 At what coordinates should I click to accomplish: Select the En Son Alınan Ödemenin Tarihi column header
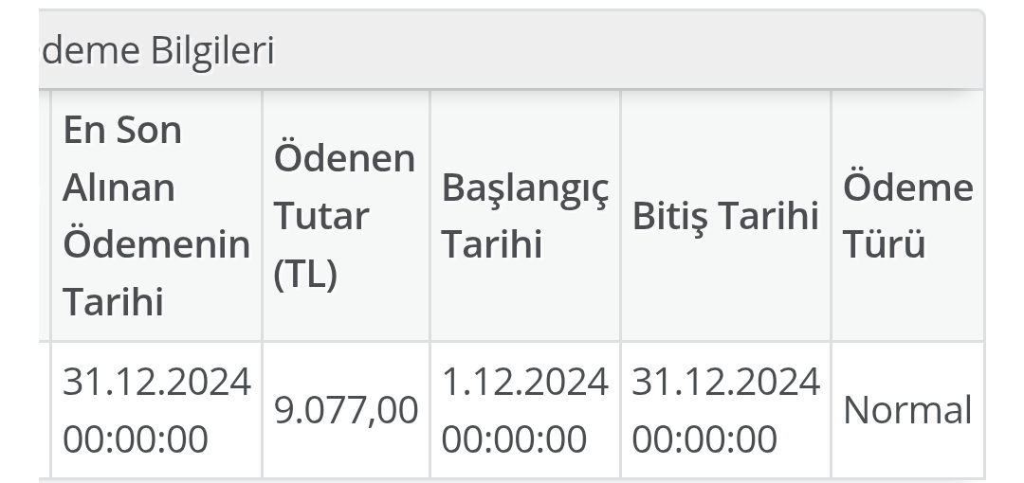coord(155,216)
